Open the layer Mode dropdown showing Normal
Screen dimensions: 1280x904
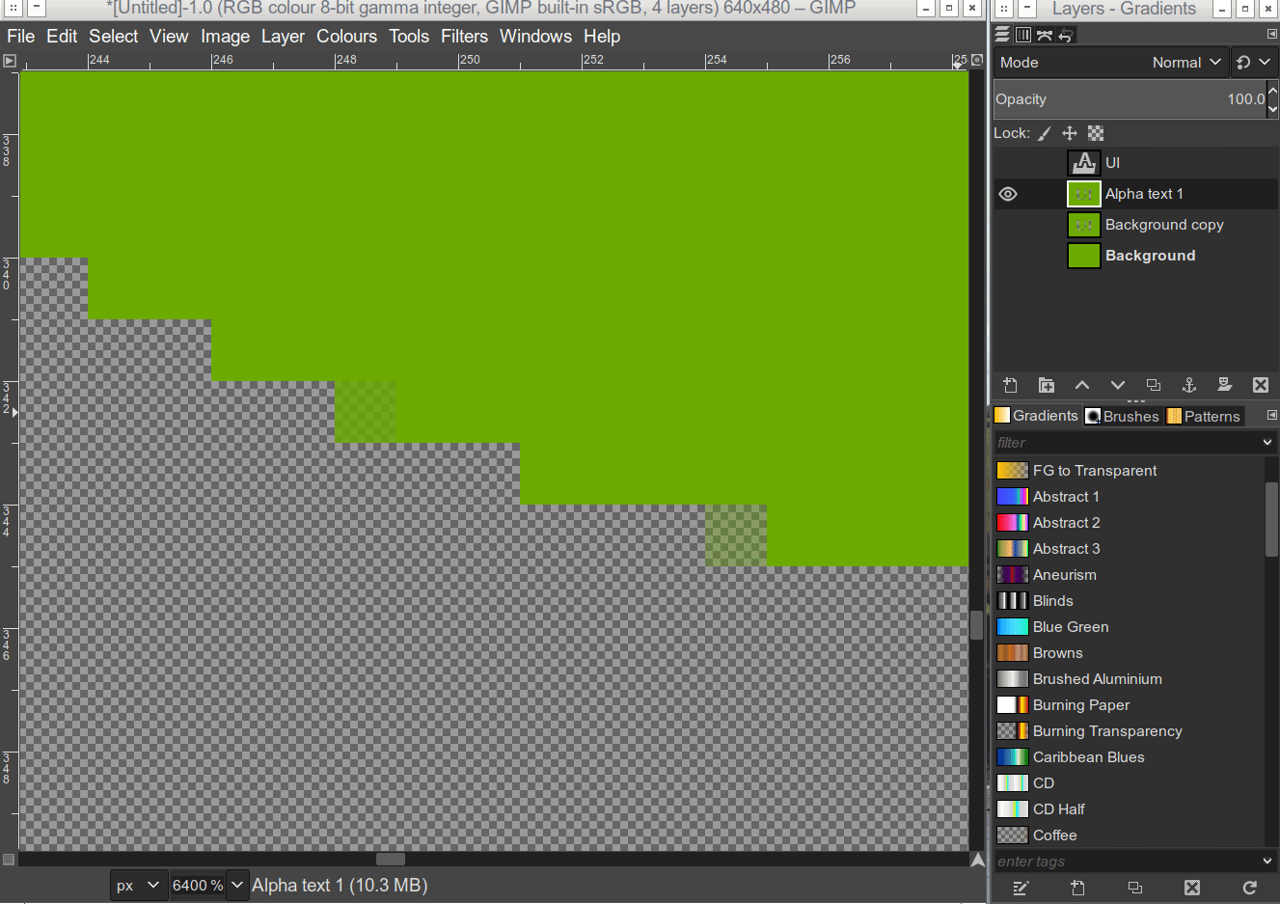click(x=1111, y=63)
